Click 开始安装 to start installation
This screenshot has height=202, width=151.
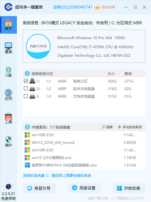point(129,188)
